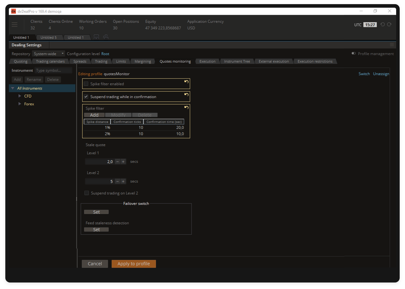
Task: Click the tile layout icon beside workspace tabs
Action: click(x=96, y=37)
